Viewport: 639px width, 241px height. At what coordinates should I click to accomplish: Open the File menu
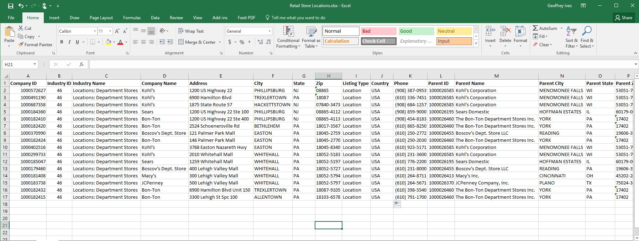point(11,17)
